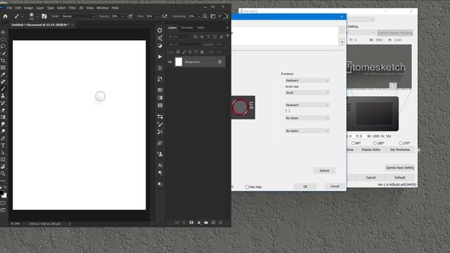Click the zoom percentage in status bar
Viewport: 450px width, 253px height.
click(15, 223)
